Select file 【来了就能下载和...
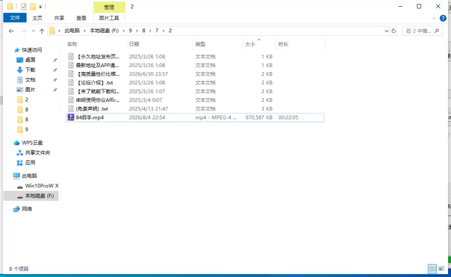The image size is (451, 277). point(98,91)
